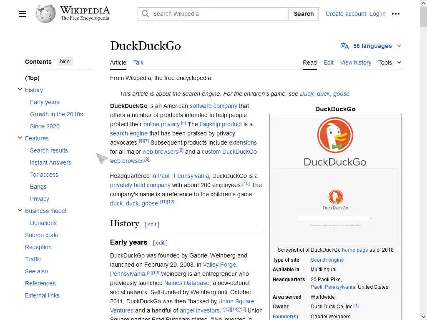
Task: Open the View history tab
Action: tap(356, 62)
